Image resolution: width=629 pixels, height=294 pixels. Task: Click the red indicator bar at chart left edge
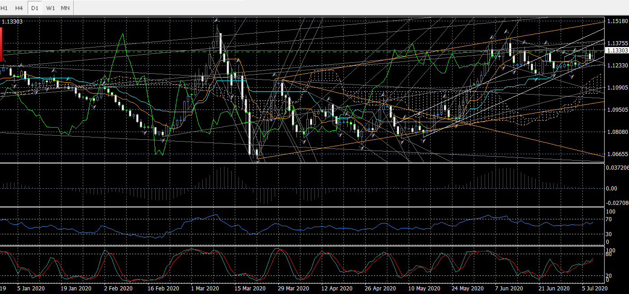tap(1, 44)
